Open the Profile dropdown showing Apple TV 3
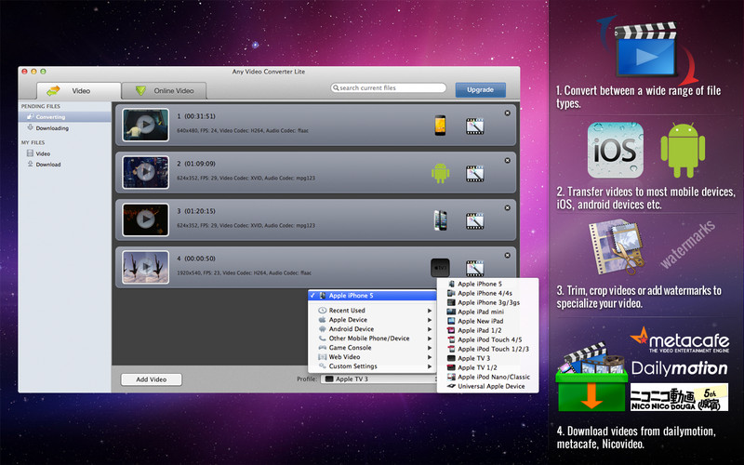 pyautogui.click(x=379, y=379)
